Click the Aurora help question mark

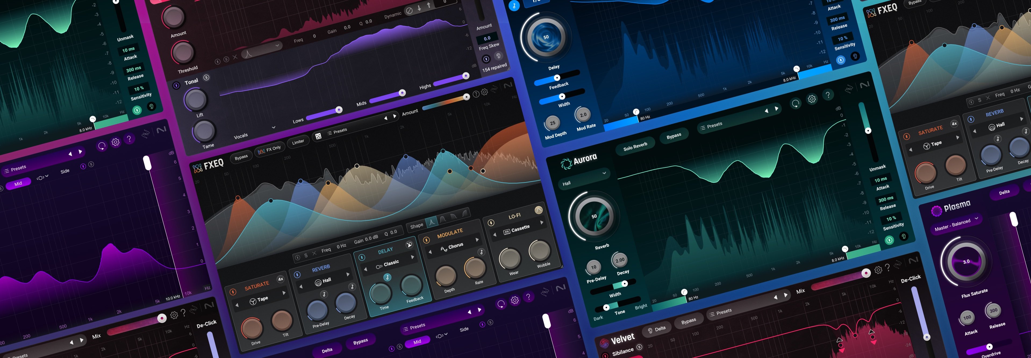(828, 95)
